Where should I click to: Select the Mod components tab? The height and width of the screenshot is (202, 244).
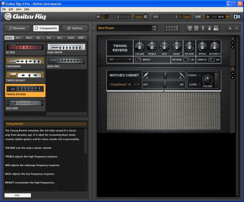point(30,38)
